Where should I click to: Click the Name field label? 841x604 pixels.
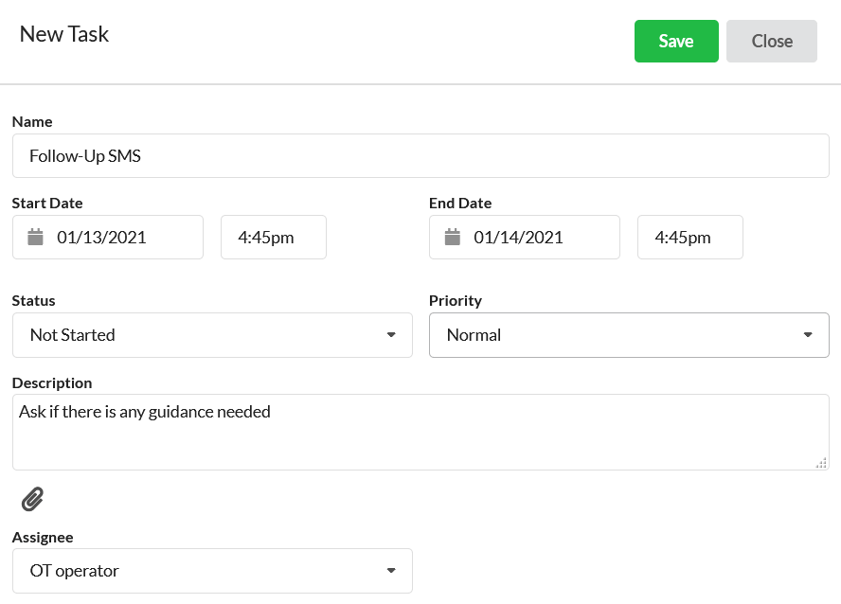point(32,122)
